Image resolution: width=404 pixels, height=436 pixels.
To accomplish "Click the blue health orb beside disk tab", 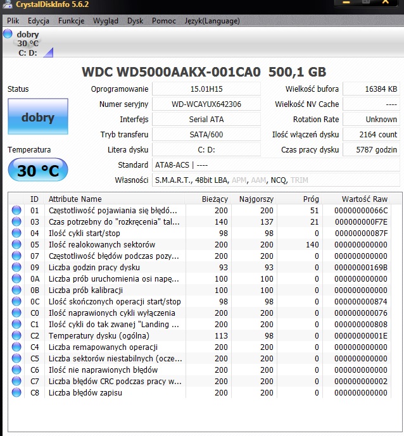I will (8, 34).
